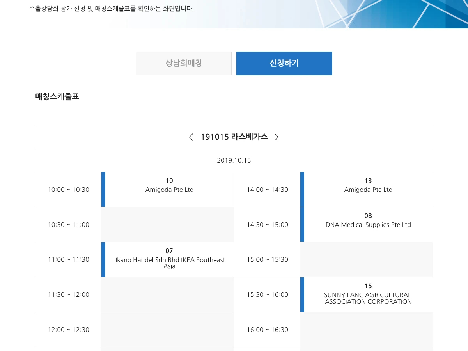The image size is (468, 351).
Task: Choose SUNNY LANC AGRICULTURAL ASSOCIATION slot
Action: 368,295
